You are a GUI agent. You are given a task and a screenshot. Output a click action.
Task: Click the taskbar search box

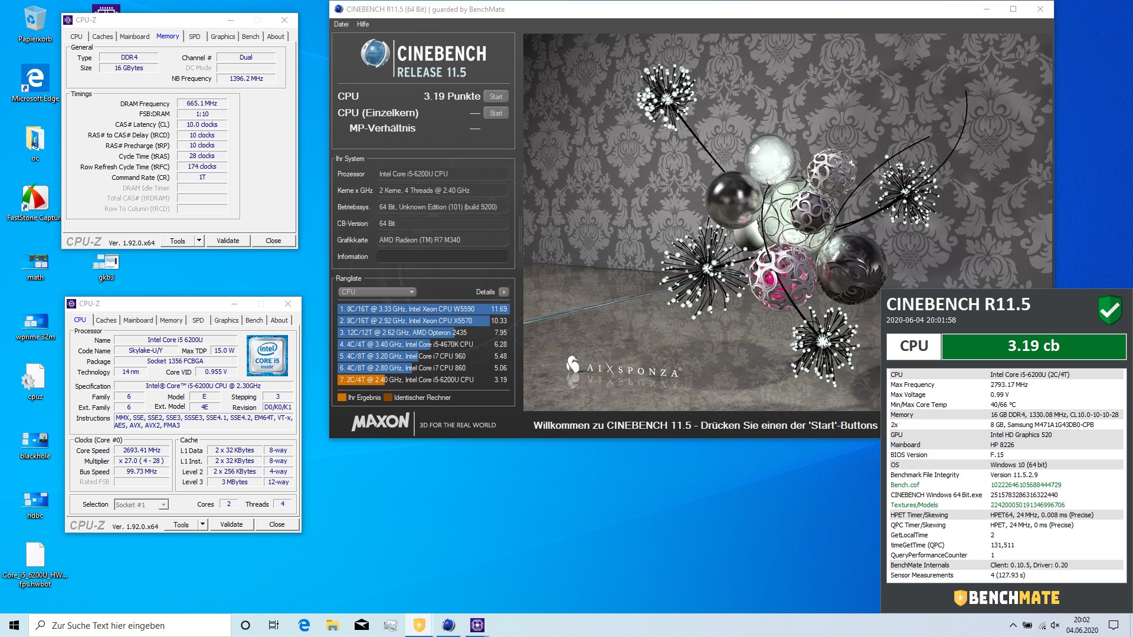pyautogui.click(x=130, y=625)
